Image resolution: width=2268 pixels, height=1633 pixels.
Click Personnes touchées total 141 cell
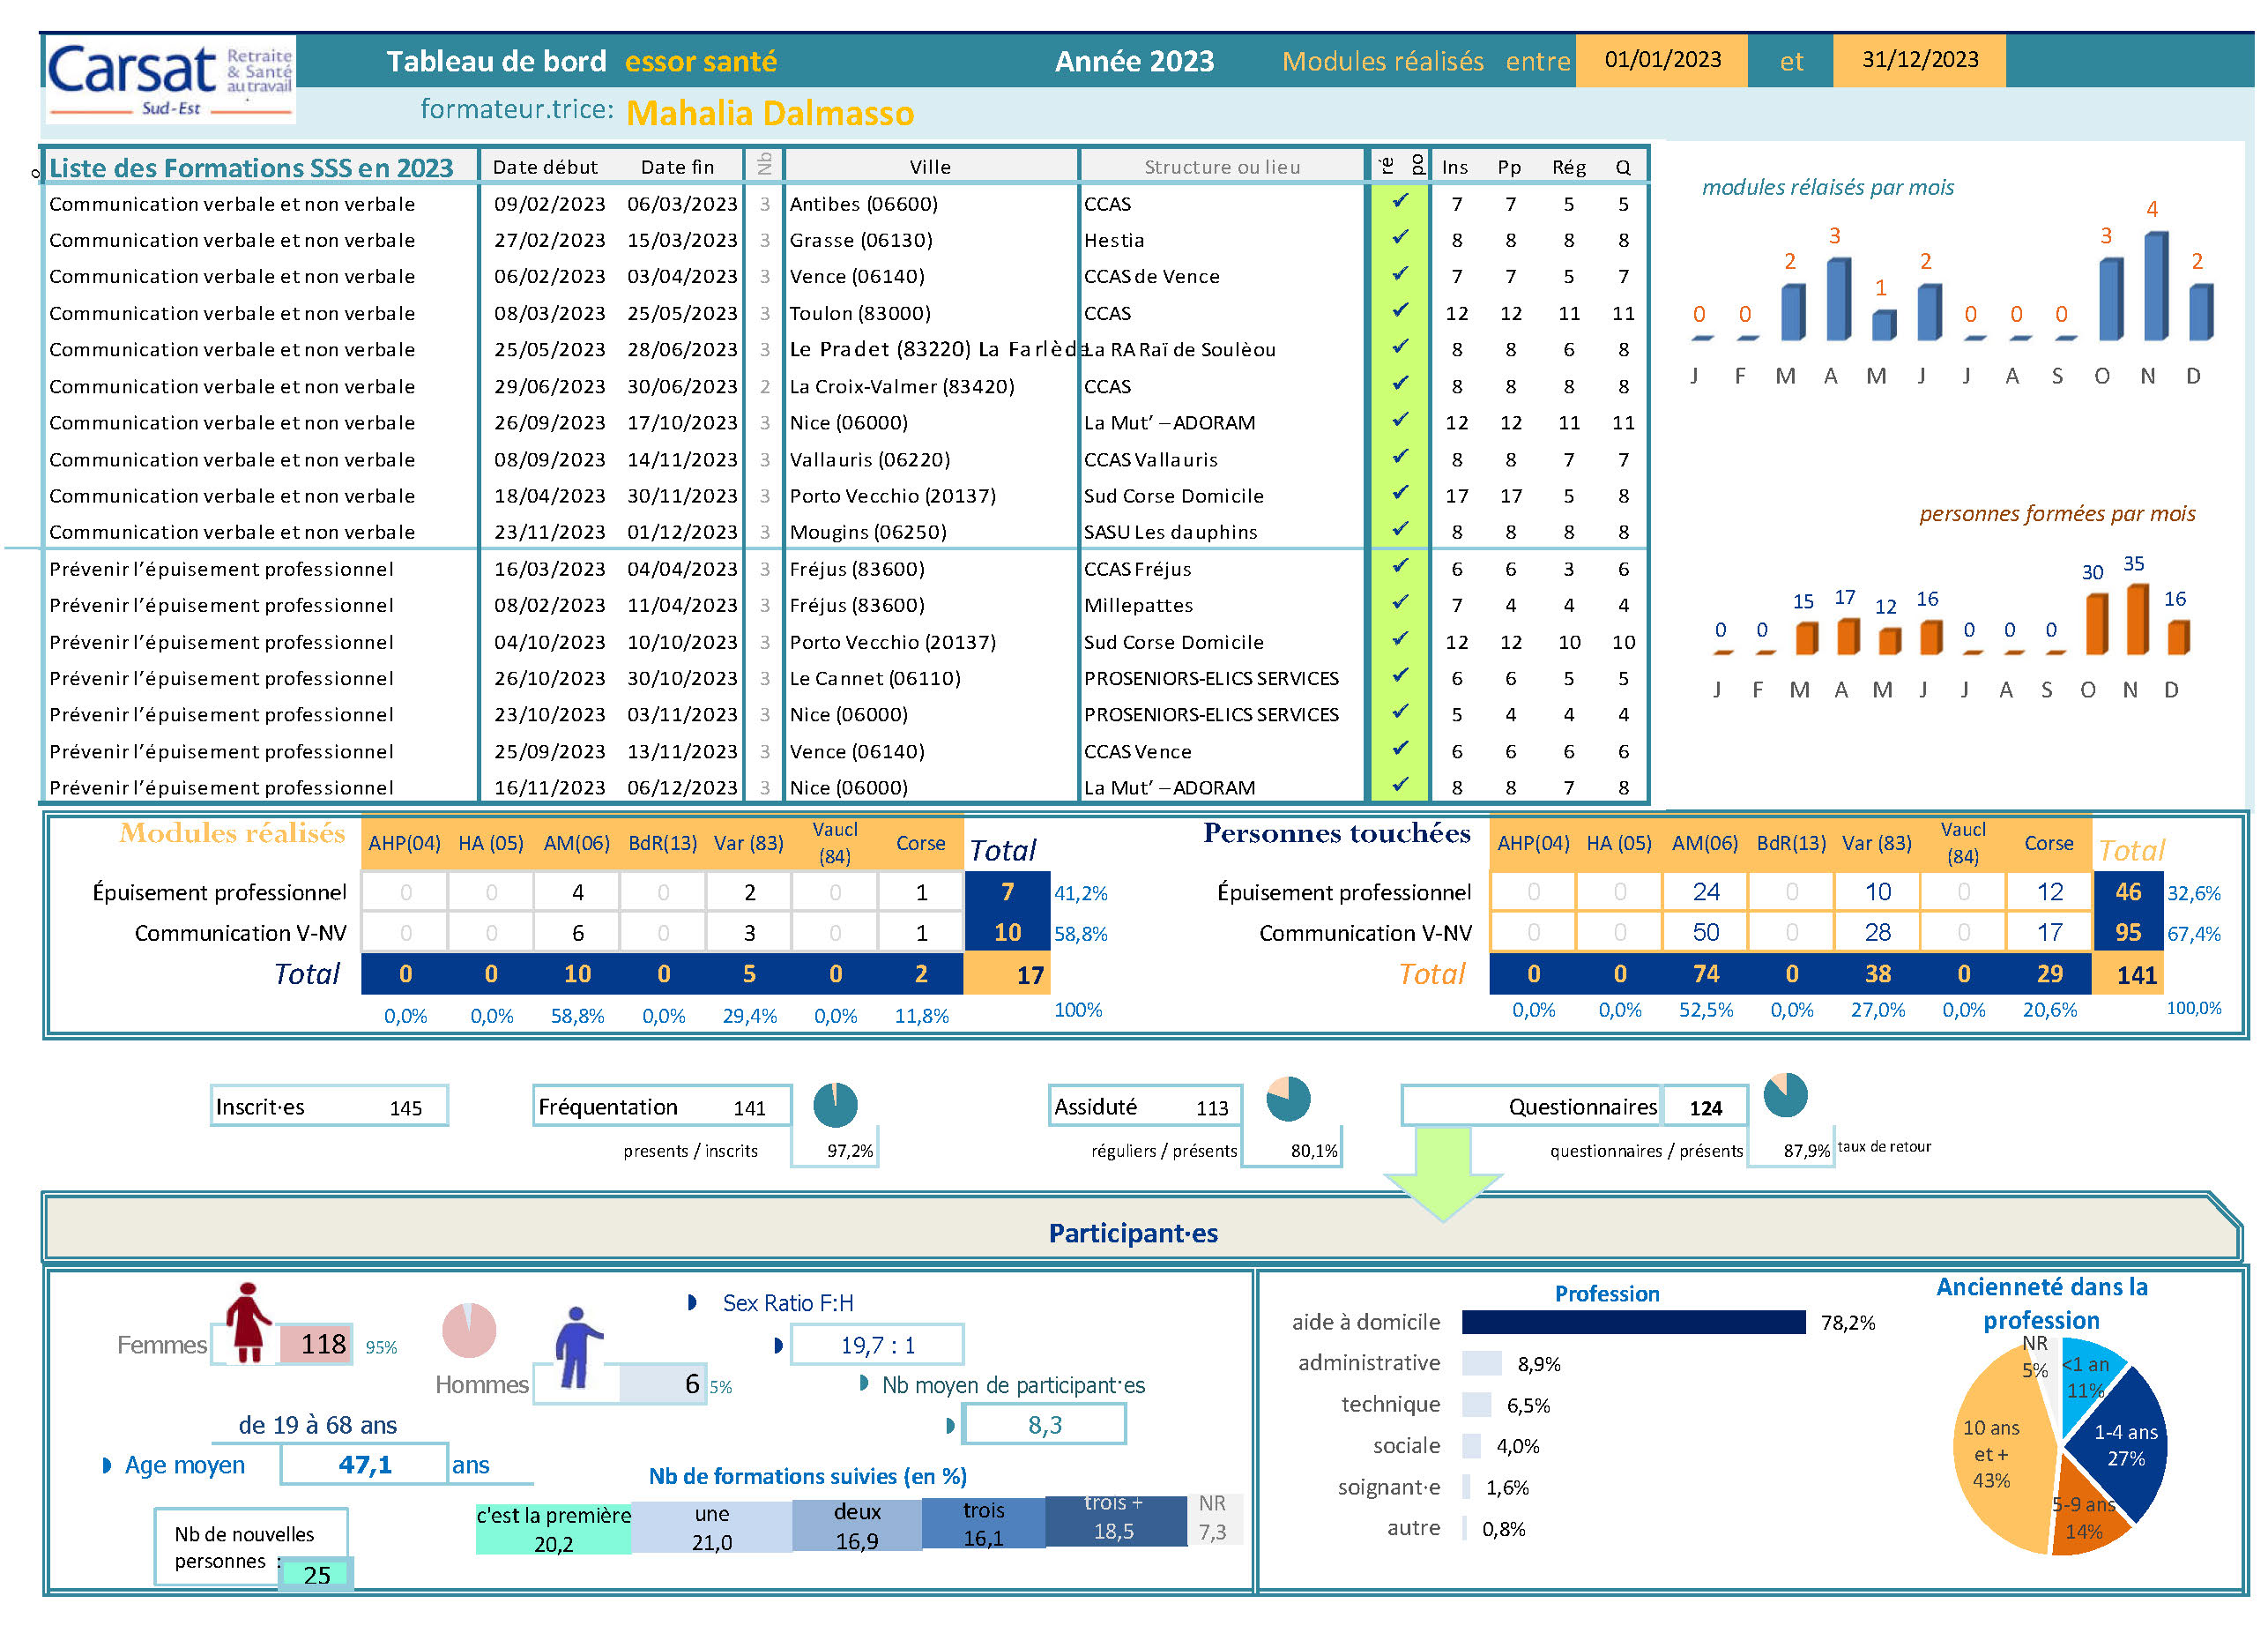point(2128,973)
